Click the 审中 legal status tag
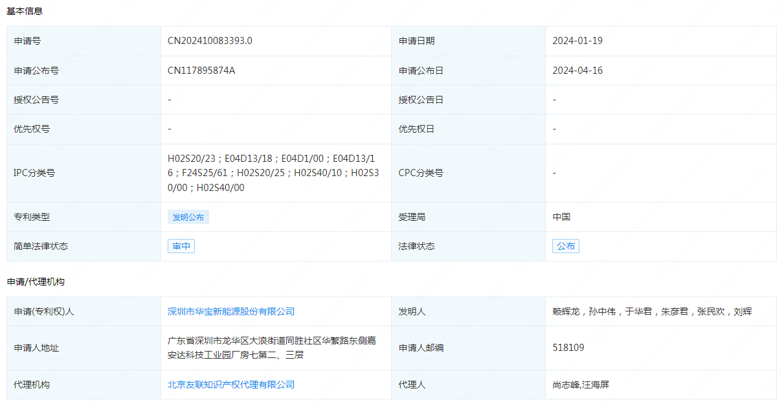 [x=181, y=246]
